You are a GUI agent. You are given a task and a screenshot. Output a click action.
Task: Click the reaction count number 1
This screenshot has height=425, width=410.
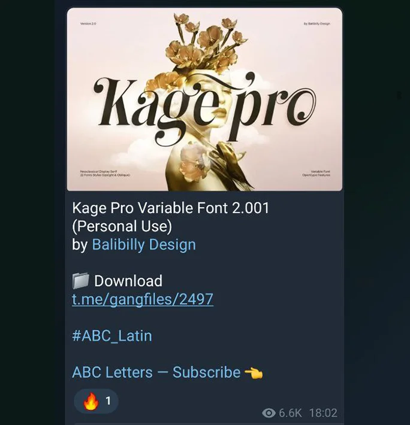tap(108, 400)
